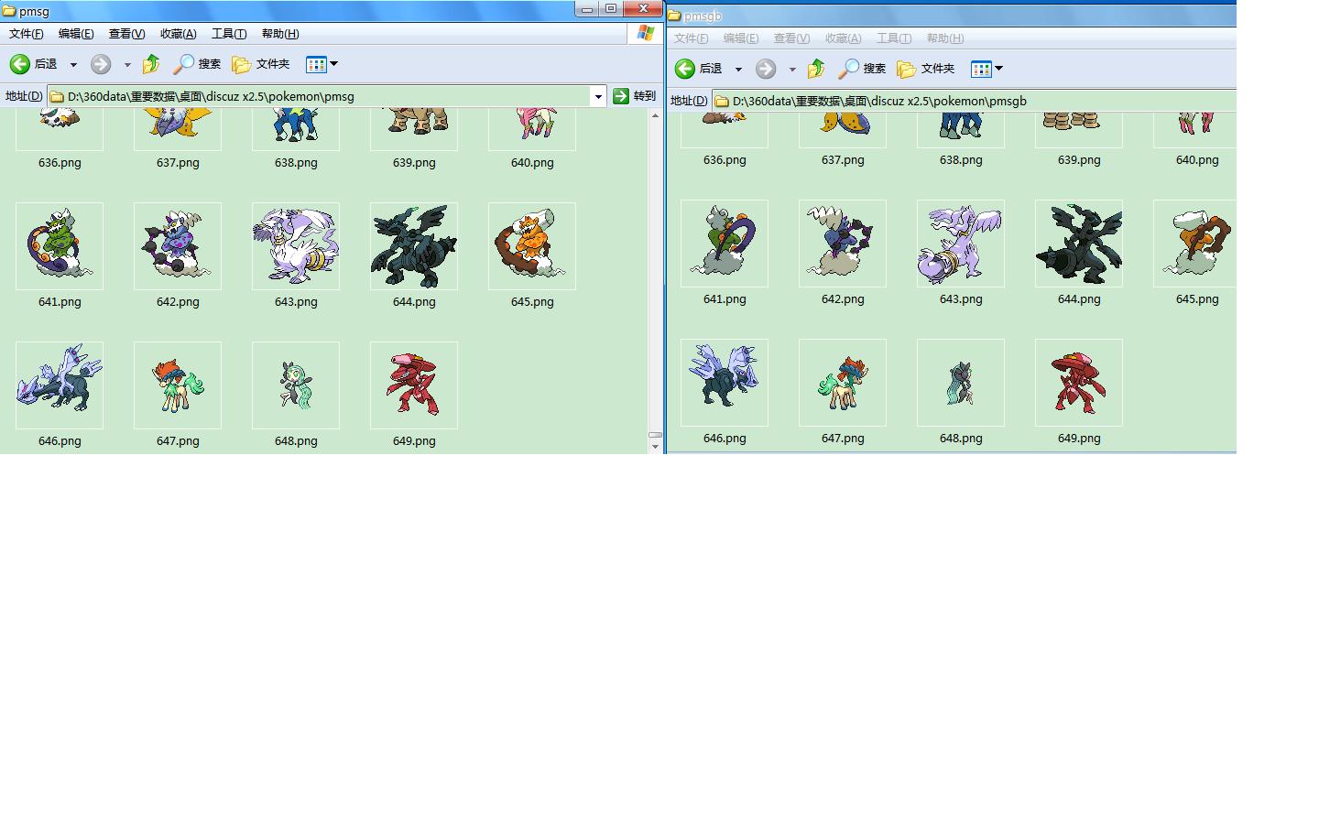Click the pmsg vertical scrollbar down arrow
The width and height of the screenshot is (1319, 824).
(655, 447)
